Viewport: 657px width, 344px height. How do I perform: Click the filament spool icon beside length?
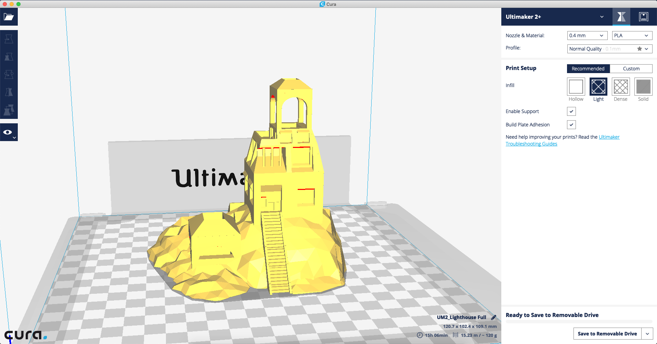[455, 335]
